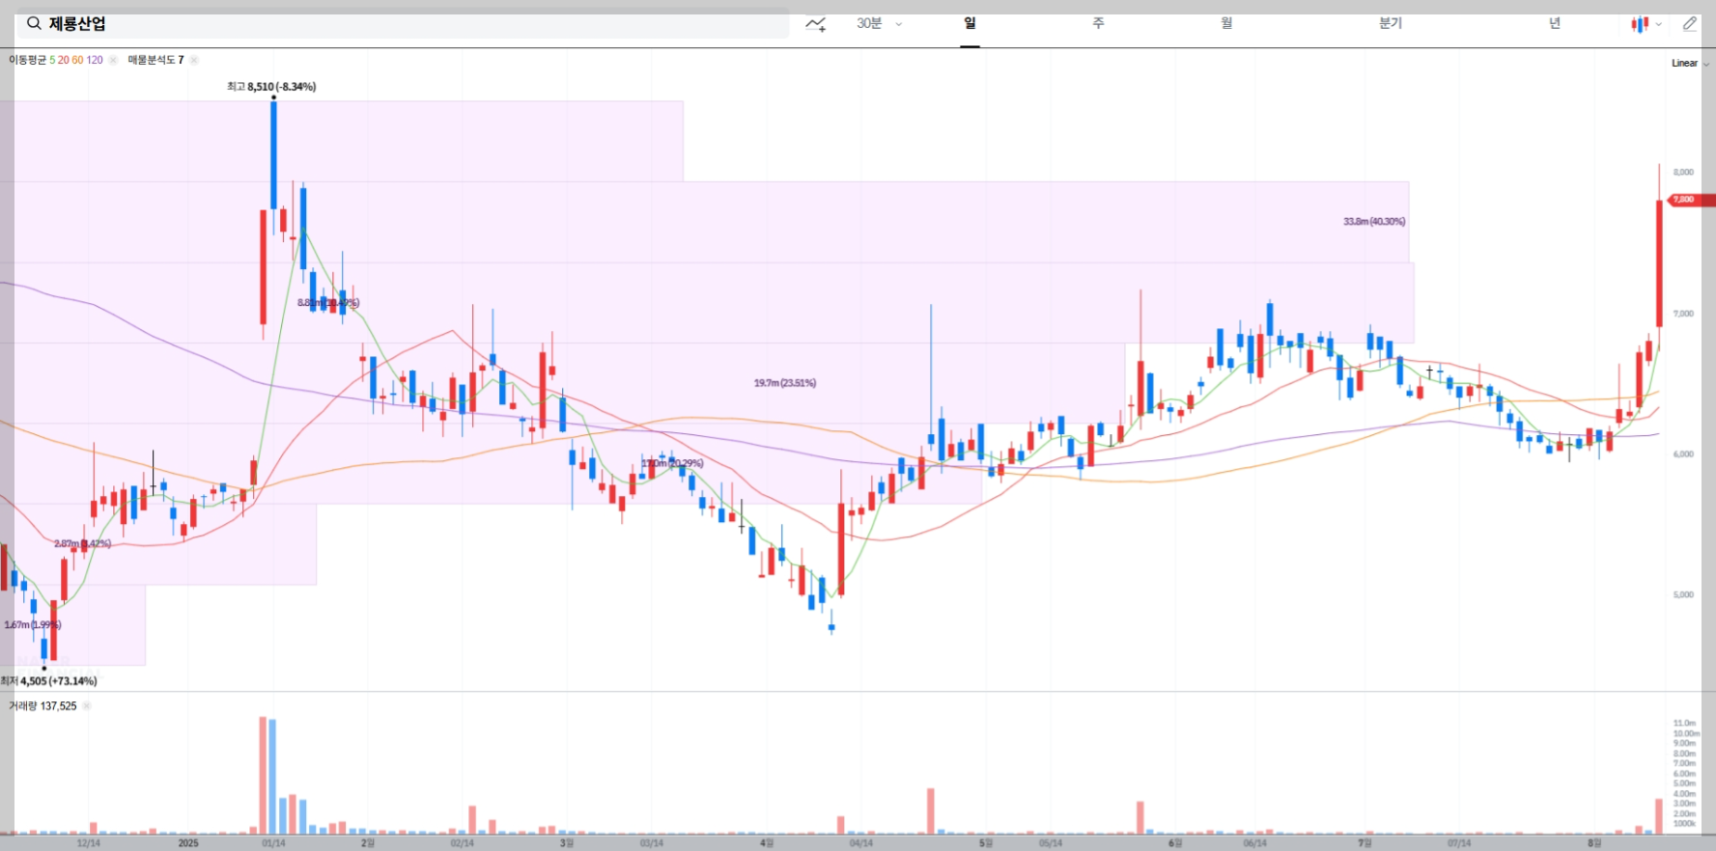Click the 06/14 date axis label
This screenshot has width=1716, height=851.
[x=1254, y=843]
